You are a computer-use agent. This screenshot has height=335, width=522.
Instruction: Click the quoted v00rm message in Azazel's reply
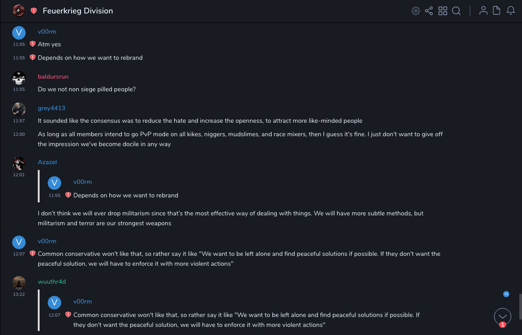[126, 195]
